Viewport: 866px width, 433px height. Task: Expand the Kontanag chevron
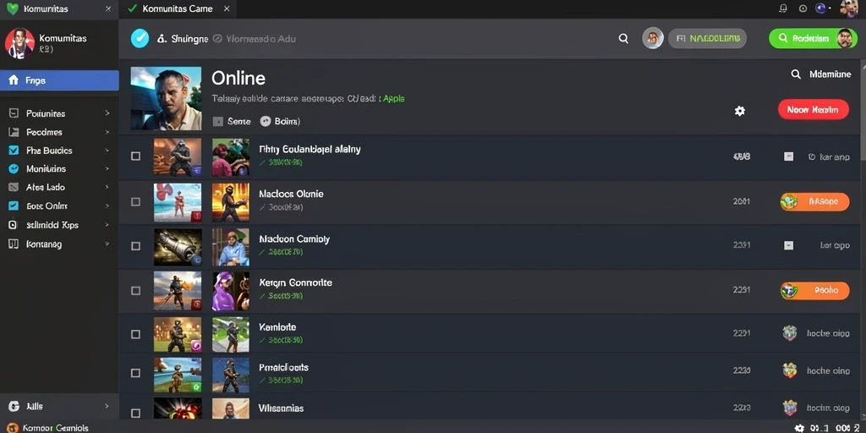107,244
